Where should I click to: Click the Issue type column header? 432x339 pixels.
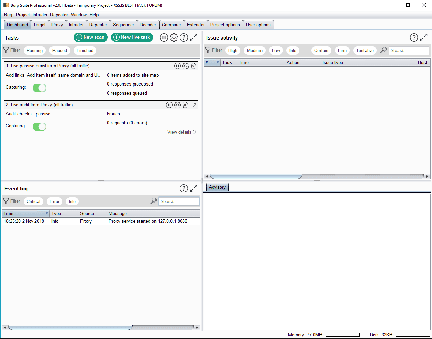click(368, 63)
